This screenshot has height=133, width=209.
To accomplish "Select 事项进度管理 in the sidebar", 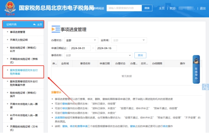I will click(x=17, y=32).
